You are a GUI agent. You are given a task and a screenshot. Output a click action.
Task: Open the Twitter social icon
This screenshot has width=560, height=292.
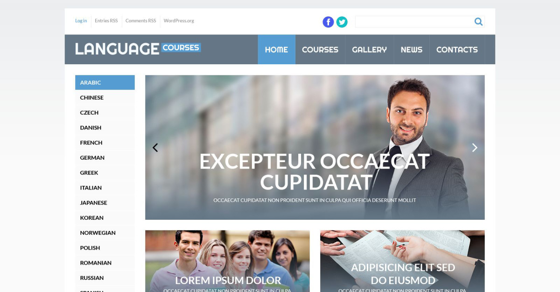(342, 22)
